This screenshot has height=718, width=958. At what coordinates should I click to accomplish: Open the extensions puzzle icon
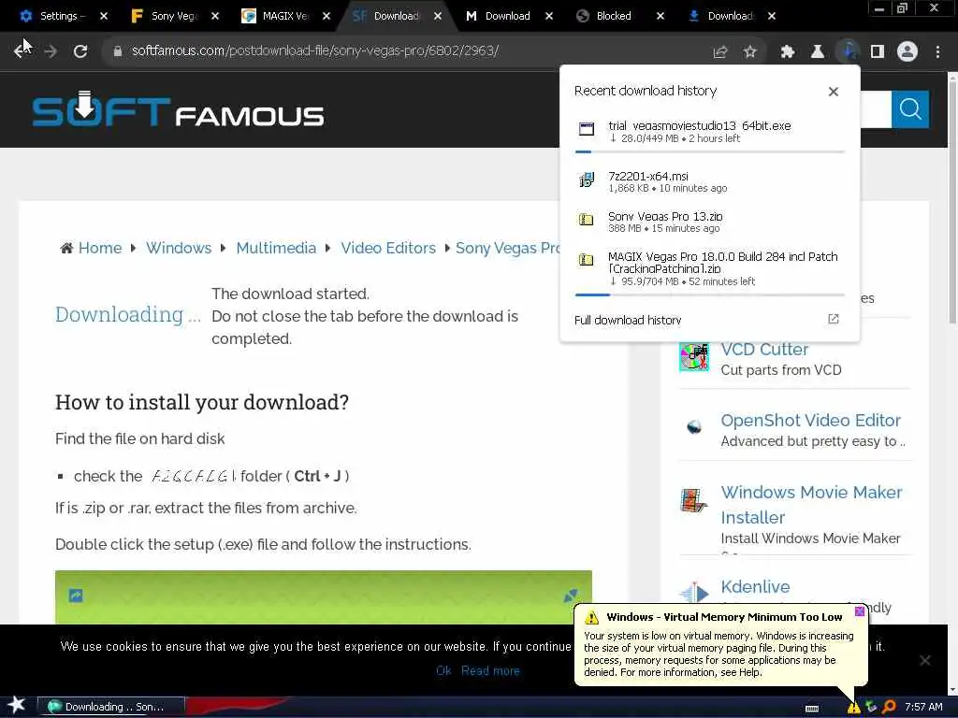coord(788,52)
